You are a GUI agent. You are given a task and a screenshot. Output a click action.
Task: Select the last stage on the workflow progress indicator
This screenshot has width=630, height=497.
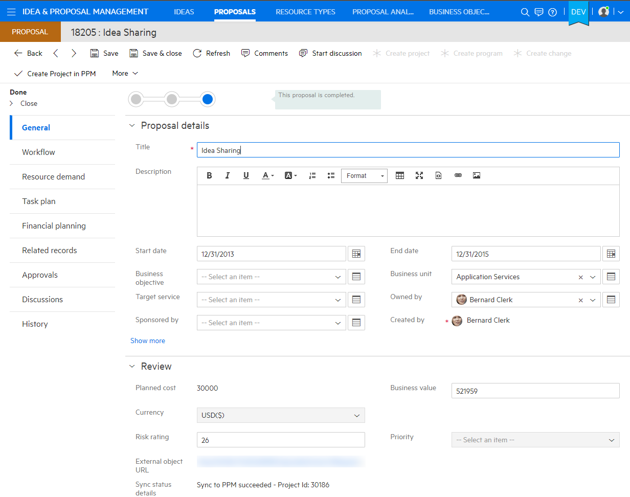tap(208, 99)
